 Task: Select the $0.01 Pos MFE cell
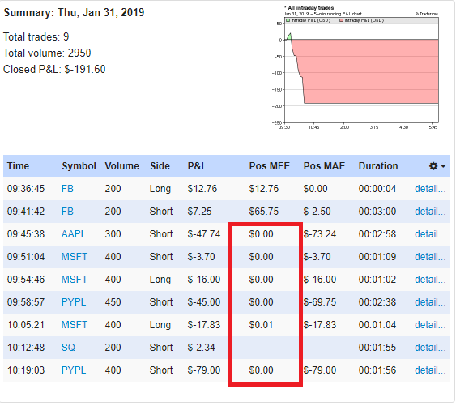(x=261, y=325)
